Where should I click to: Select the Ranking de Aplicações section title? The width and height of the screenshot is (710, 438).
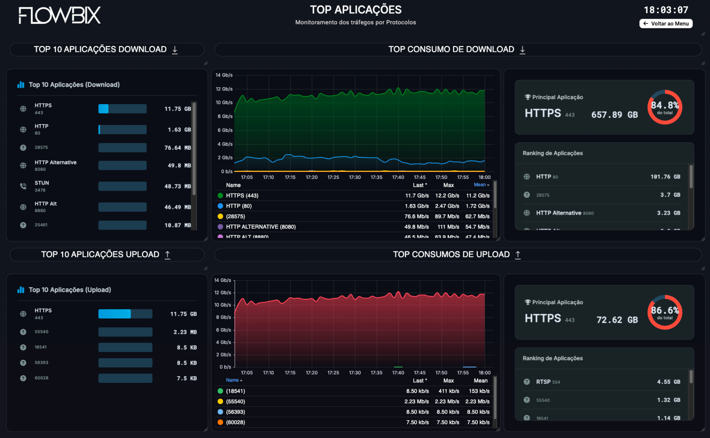pyautogui.click(x=552, y=153)
